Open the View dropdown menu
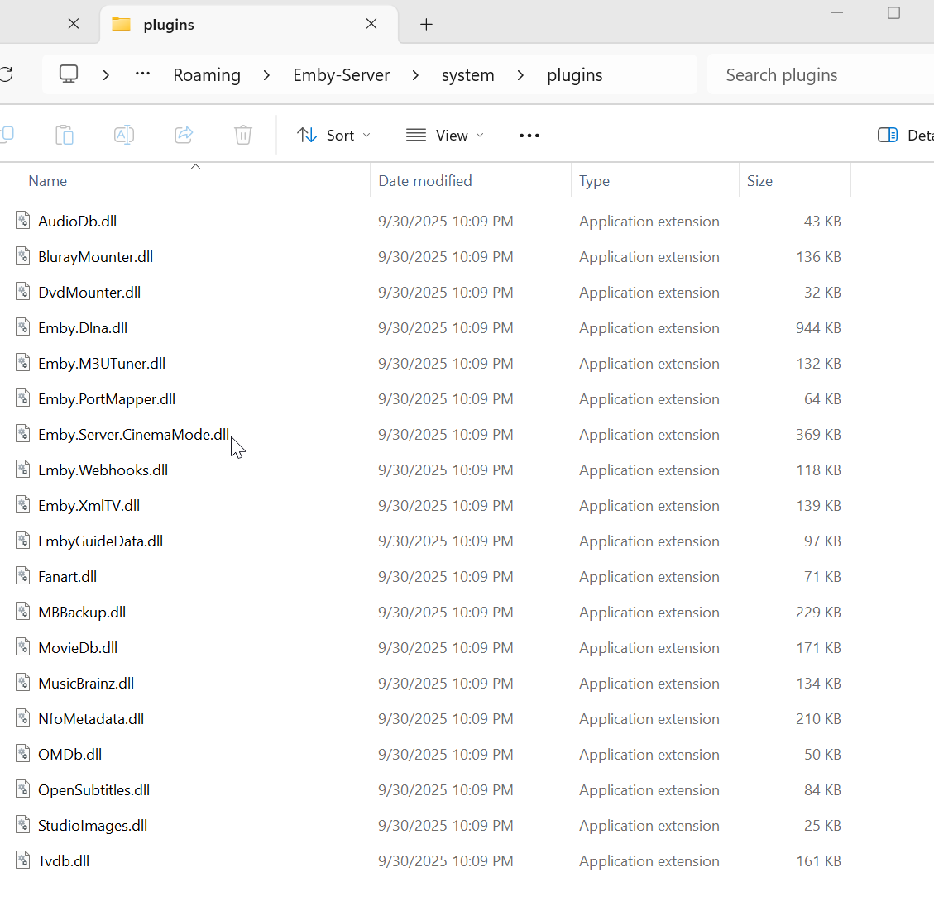 [445, 136]
